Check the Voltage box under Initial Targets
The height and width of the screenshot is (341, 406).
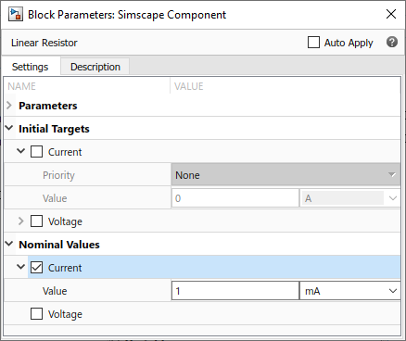(36, 221)
